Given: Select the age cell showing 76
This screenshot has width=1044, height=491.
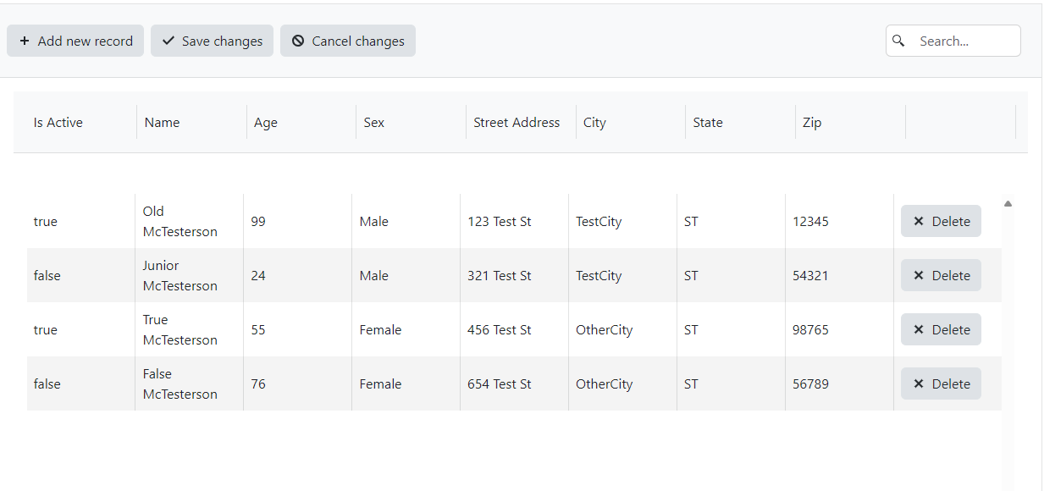Looking at the screenshot, I should [x=258, y=383].
